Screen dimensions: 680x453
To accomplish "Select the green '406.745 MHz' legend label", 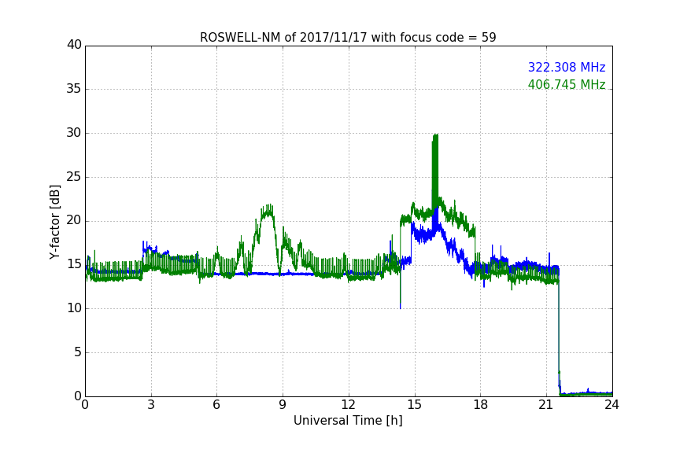I will (567, 84).
